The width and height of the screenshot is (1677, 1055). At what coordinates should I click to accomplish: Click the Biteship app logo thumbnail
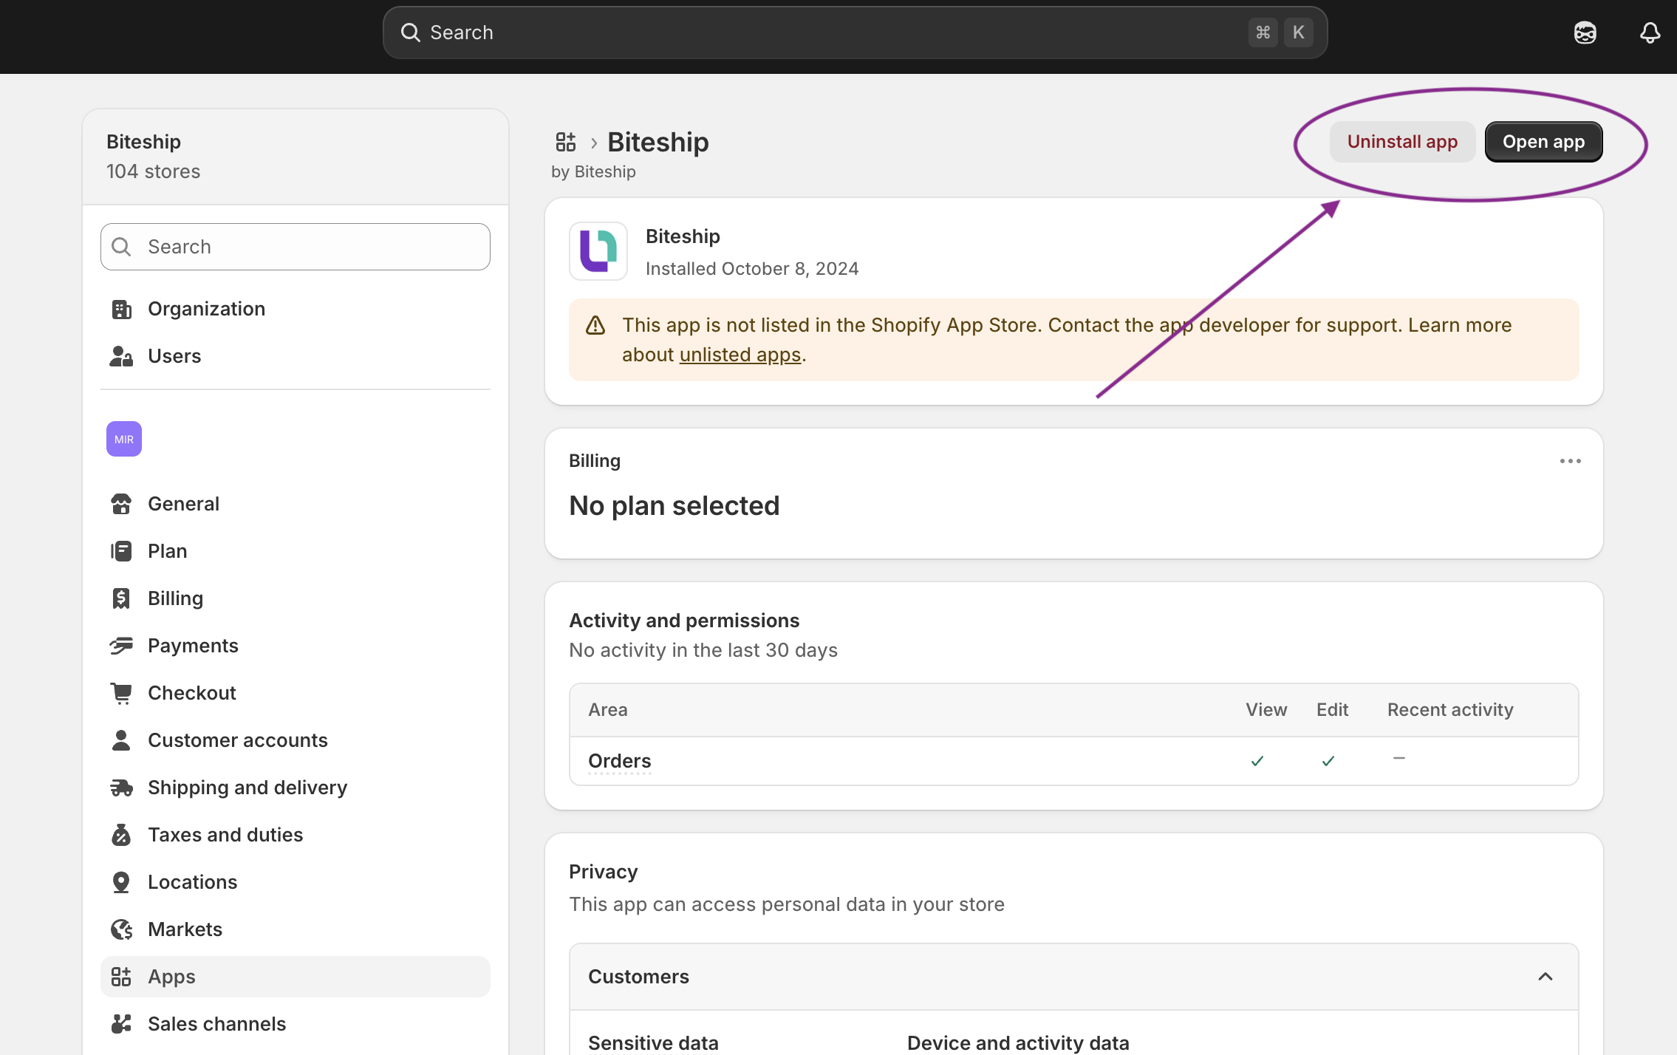coord(598,251)
